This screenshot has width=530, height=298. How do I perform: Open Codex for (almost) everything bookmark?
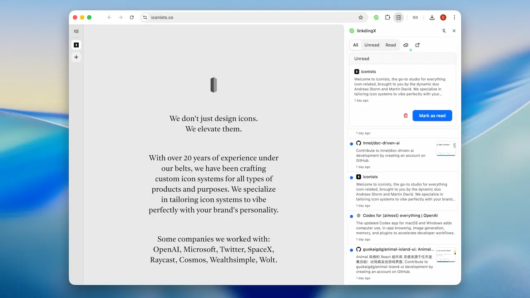[400, 216]
